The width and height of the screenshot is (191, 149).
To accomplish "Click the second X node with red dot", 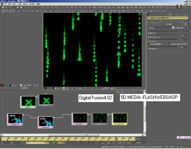I will (47, 100).
